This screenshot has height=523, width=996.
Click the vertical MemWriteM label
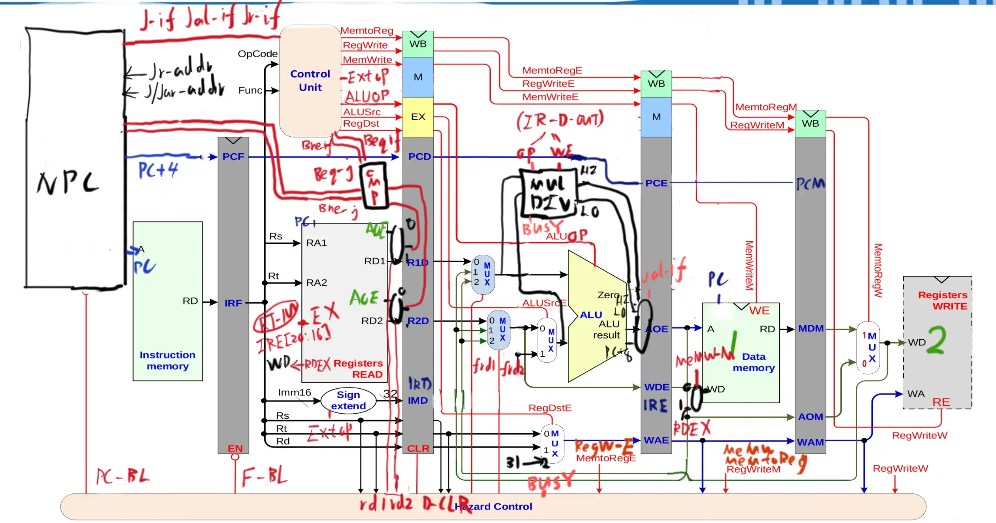749,265
